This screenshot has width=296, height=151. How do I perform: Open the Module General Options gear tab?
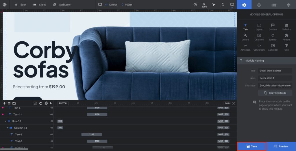[244, 5]
